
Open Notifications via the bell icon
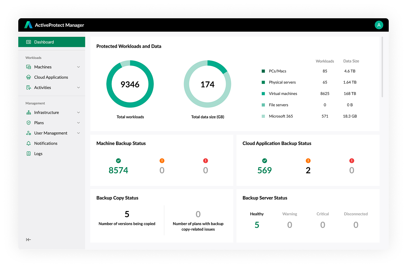[x=28, y=143]
